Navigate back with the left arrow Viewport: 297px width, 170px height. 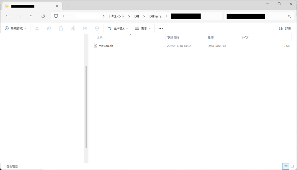(x=7, y=16)
